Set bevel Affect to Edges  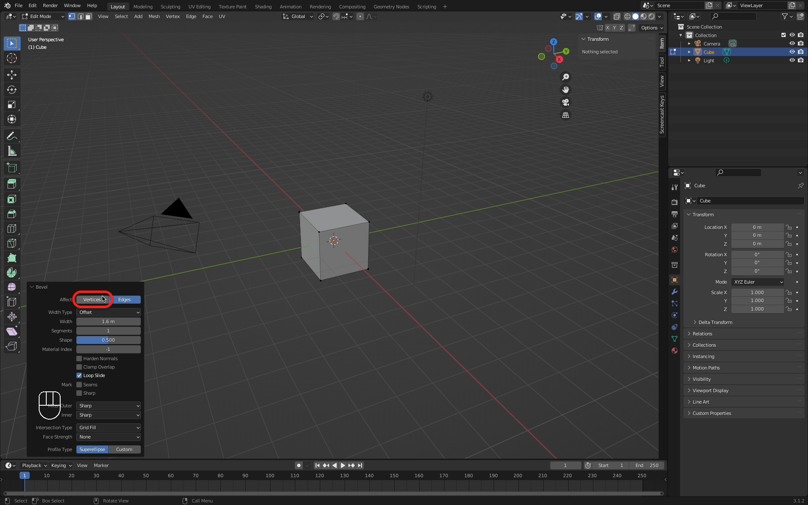[125, 300]
